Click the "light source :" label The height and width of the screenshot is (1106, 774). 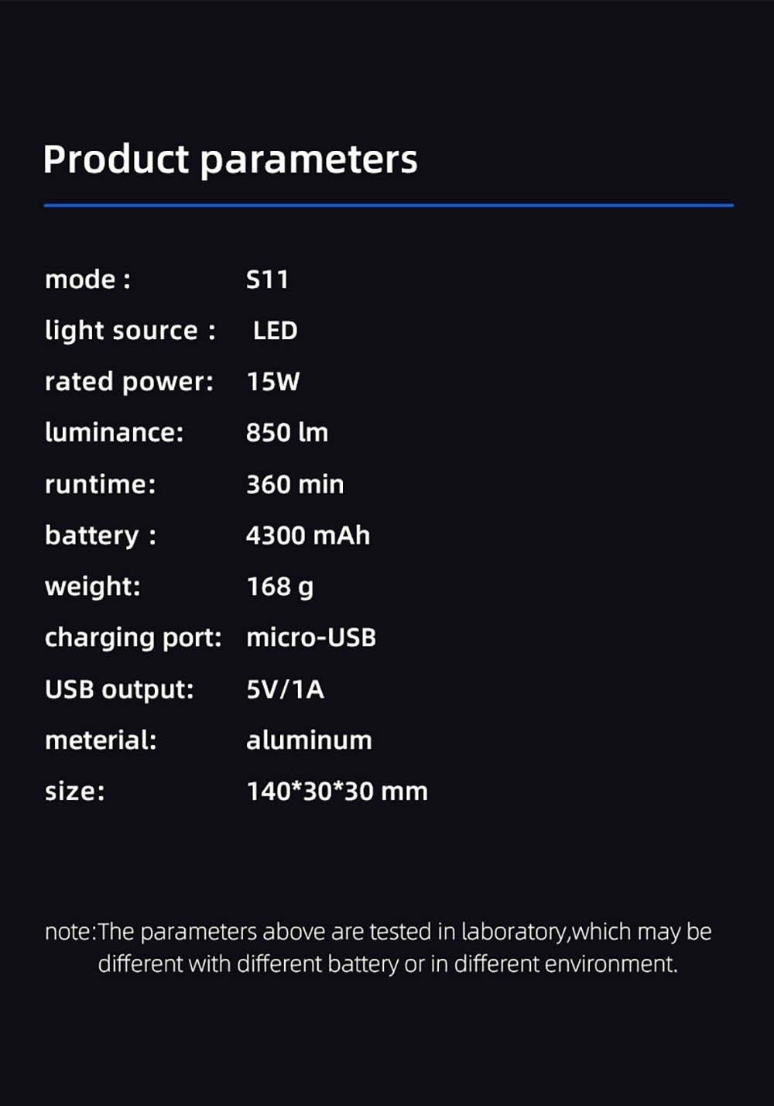tap(130, 331)
